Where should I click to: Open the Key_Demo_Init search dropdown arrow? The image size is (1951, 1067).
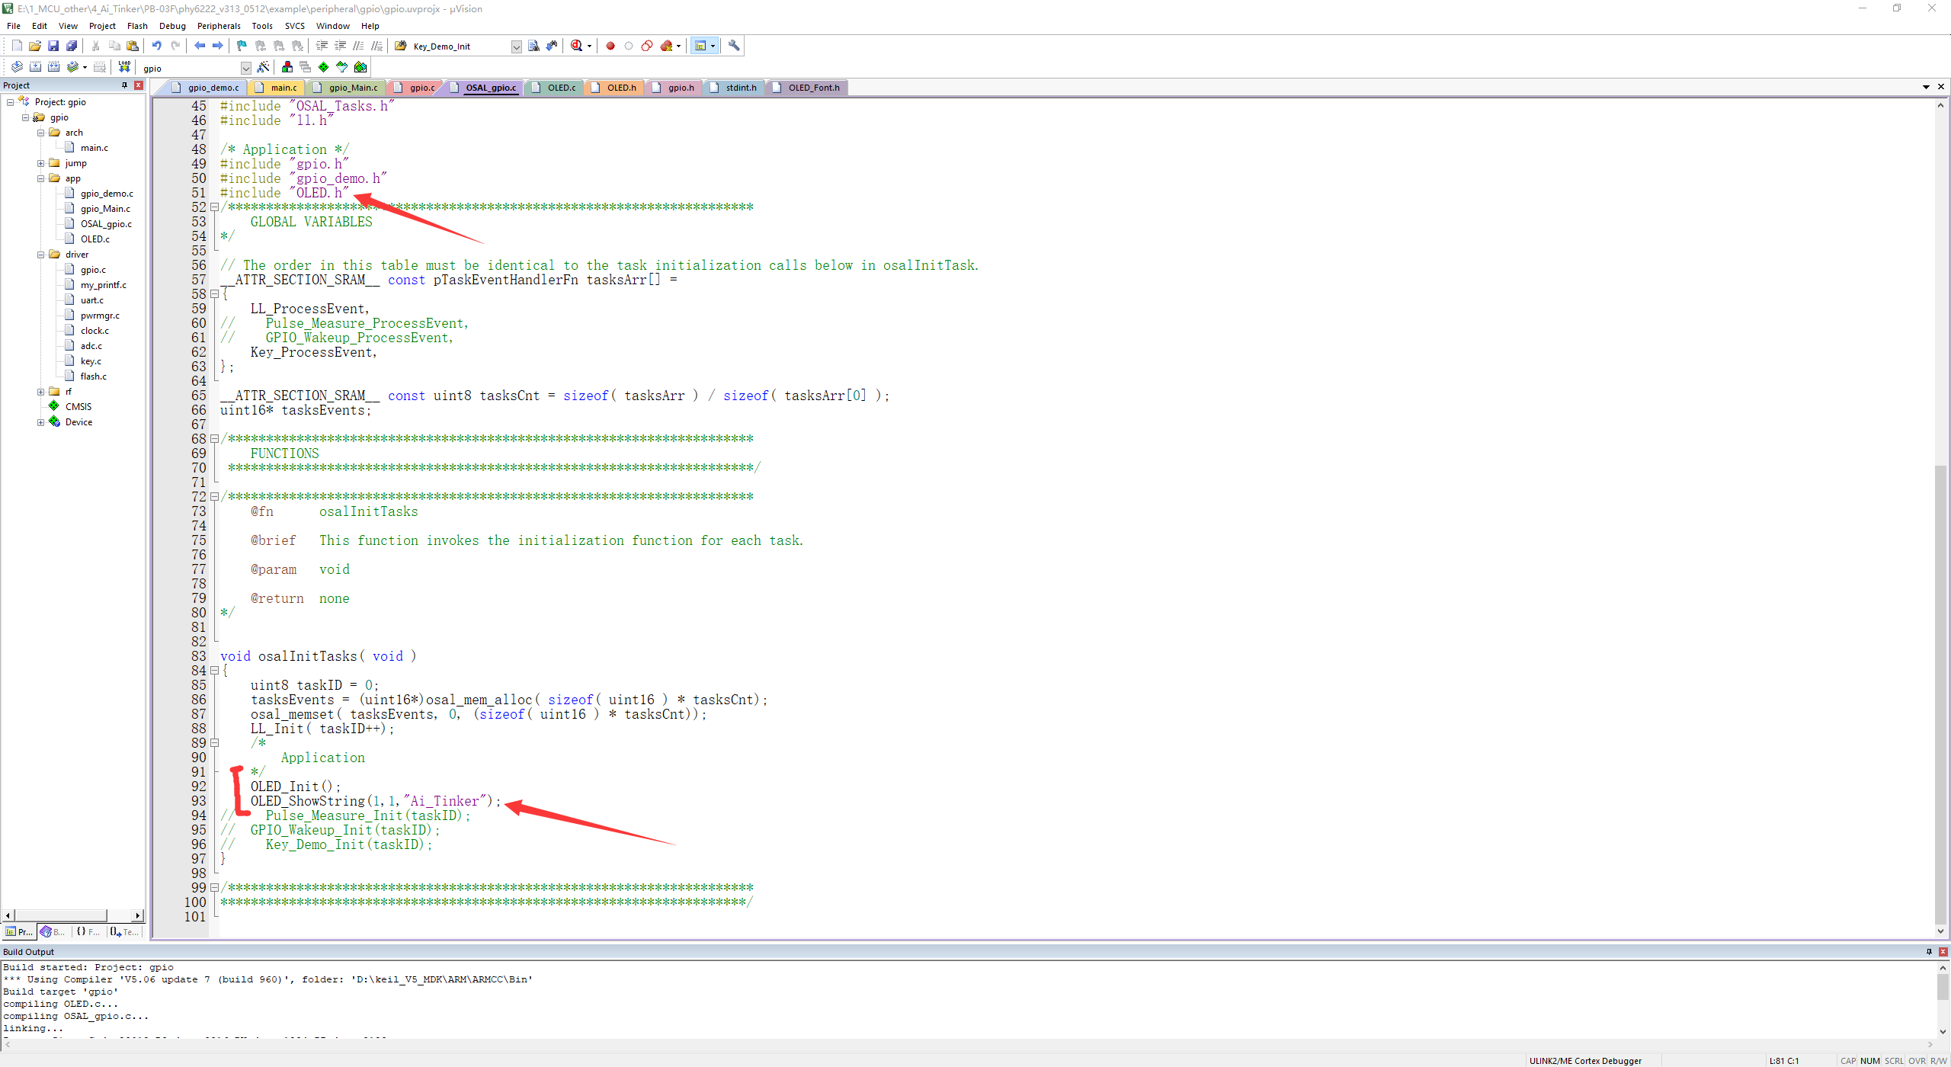516,46
